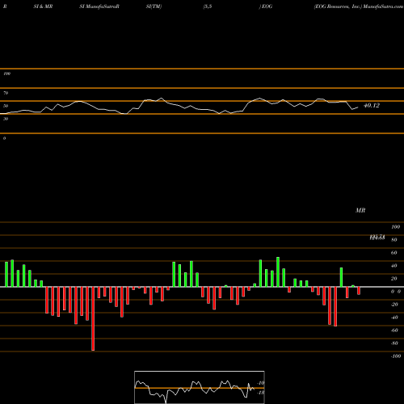Screen dimensions: 404x404
Task: Click the MR axis label 60
Action: click(394, 253)
